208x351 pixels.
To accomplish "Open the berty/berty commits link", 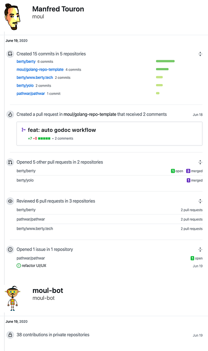I will coord(26,62).
